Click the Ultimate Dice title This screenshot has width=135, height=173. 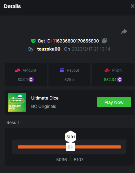(45, 98)
